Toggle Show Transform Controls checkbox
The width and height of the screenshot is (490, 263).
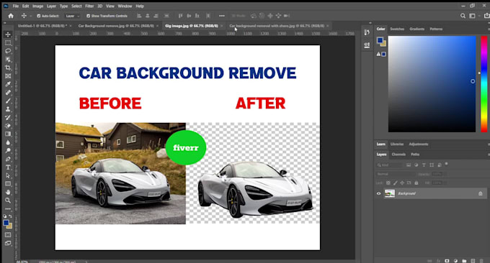(88, 16)
